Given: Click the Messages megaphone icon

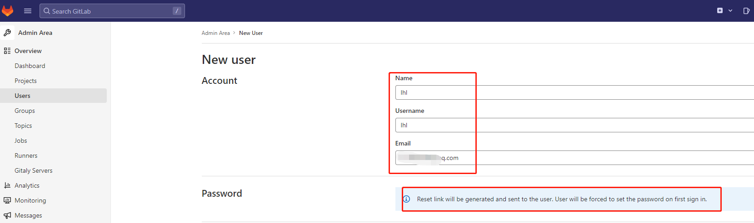Looking at the screenshot, I should point(7,215).
